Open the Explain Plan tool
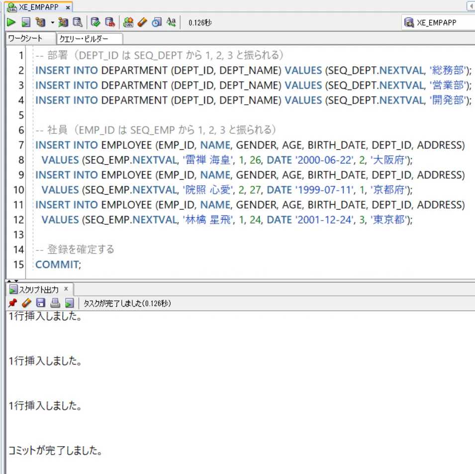The height and width of the screenshot is (474, 475). pos(40,22)
